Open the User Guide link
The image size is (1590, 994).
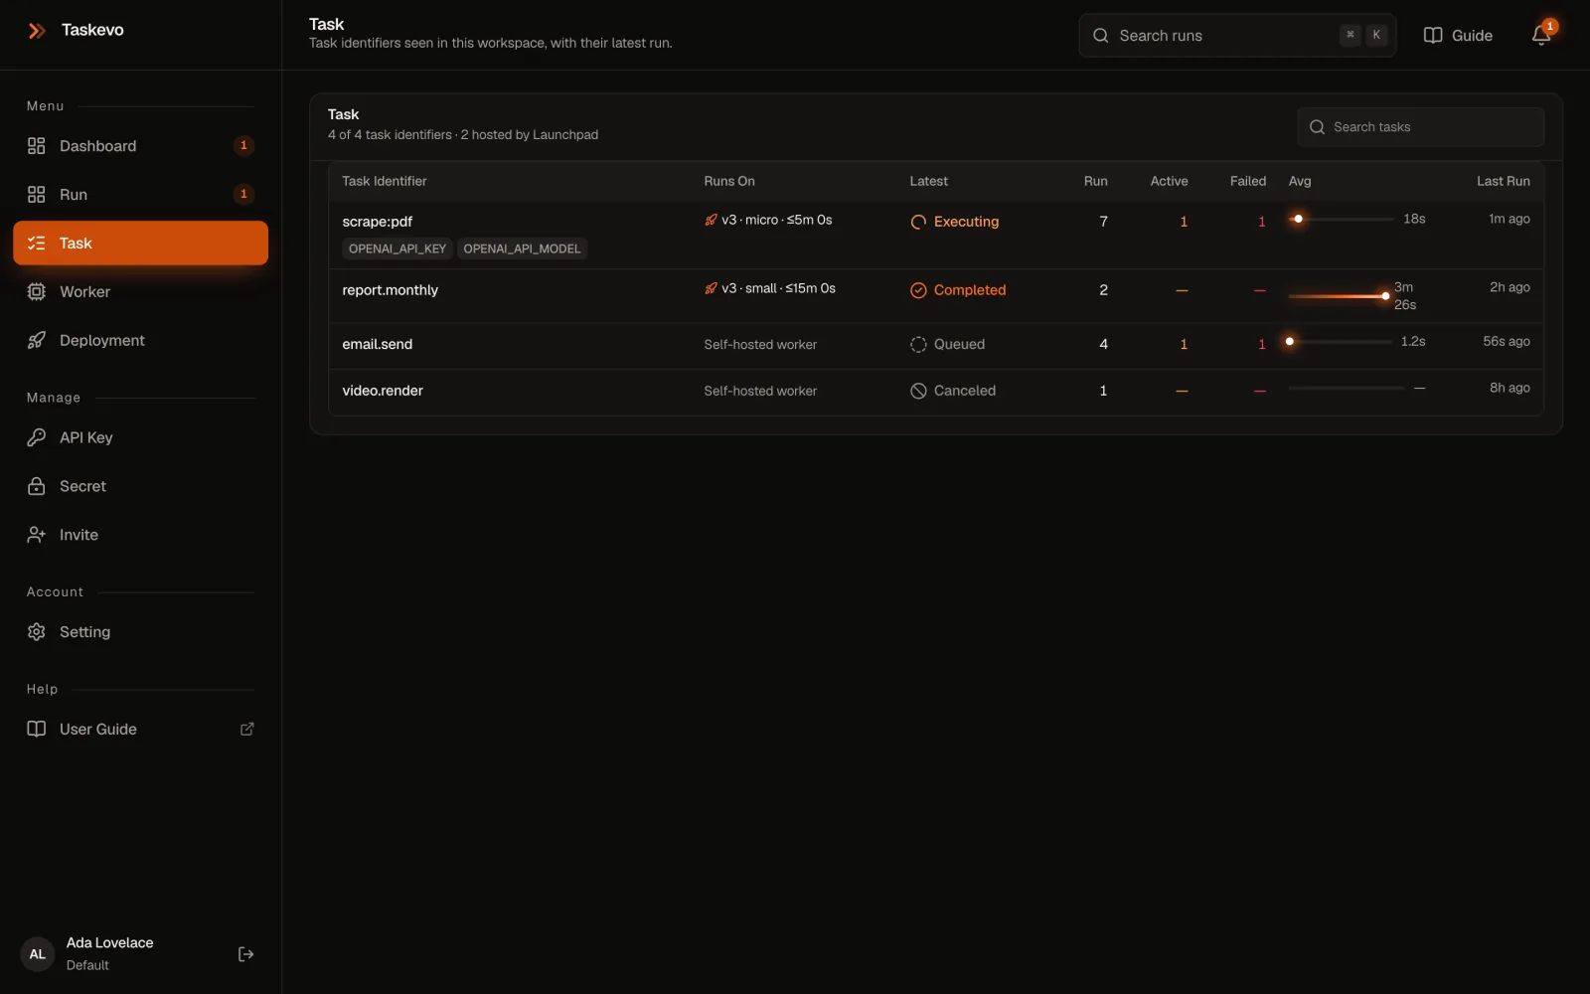click(x=140, y=730)
